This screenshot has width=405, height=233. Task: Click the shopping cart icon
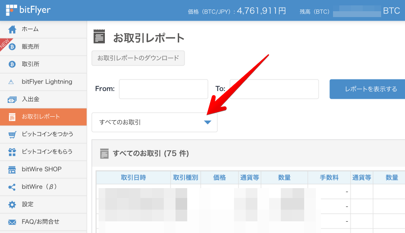(12, 135)
